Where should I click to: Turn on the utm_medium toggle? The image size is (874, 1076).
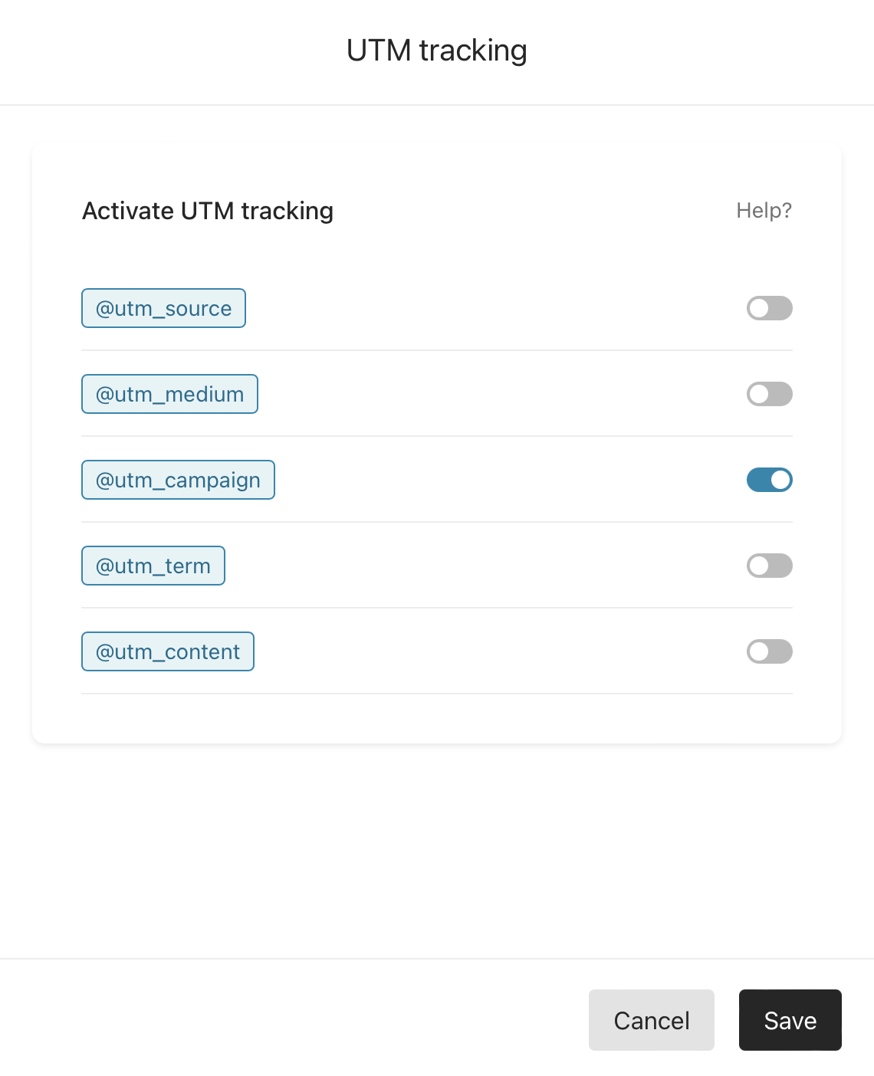click(769, 394)
